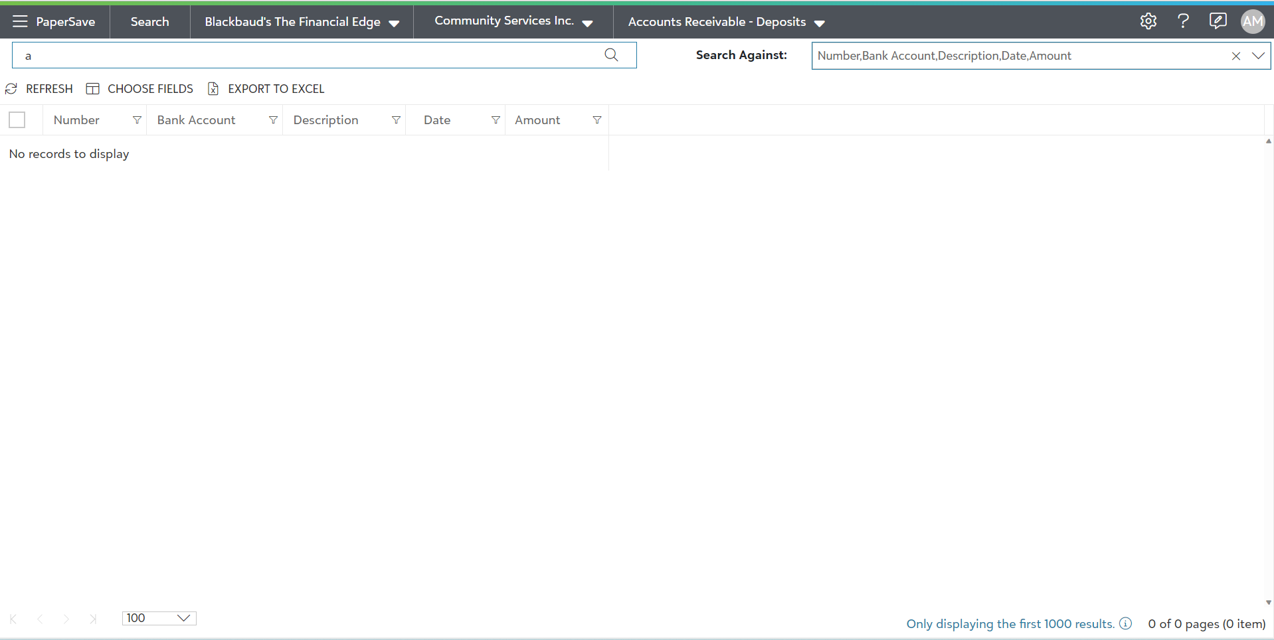Open the Bank Account column filter
Image resolution: width=1274 pixels, height=640 pixels.
tap(273, 120)
